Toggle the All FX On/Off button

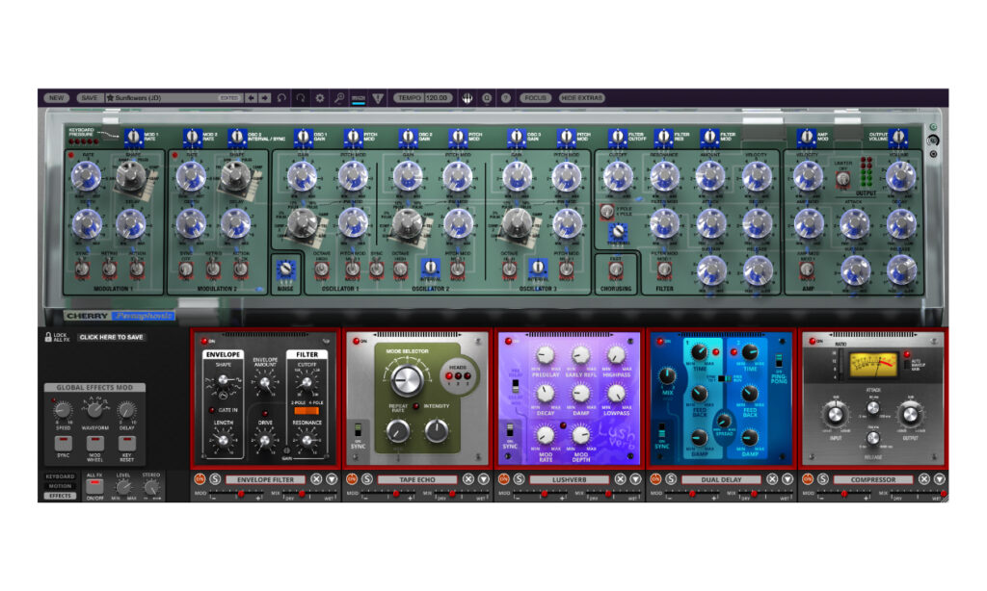[x=94, y=486]
